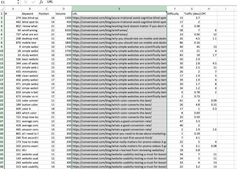Click CPC cell 1.6
Screen dimensions: 237x169
(209, 130)
